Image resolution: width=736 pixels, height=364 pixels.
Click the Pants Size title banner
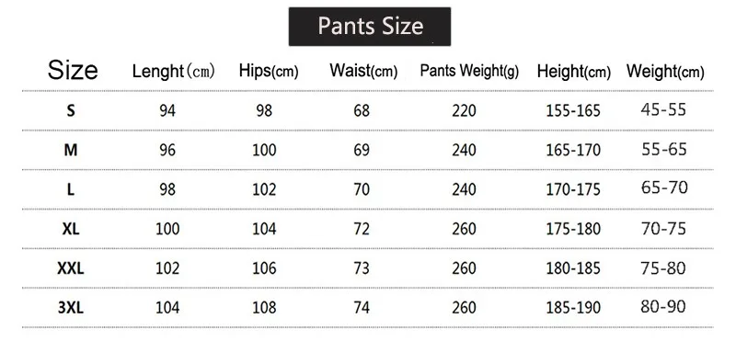tap(370, 27)
